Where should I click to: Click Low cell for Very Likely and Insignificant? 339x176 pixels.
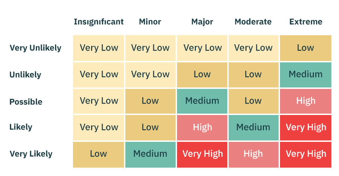[98, 154]
